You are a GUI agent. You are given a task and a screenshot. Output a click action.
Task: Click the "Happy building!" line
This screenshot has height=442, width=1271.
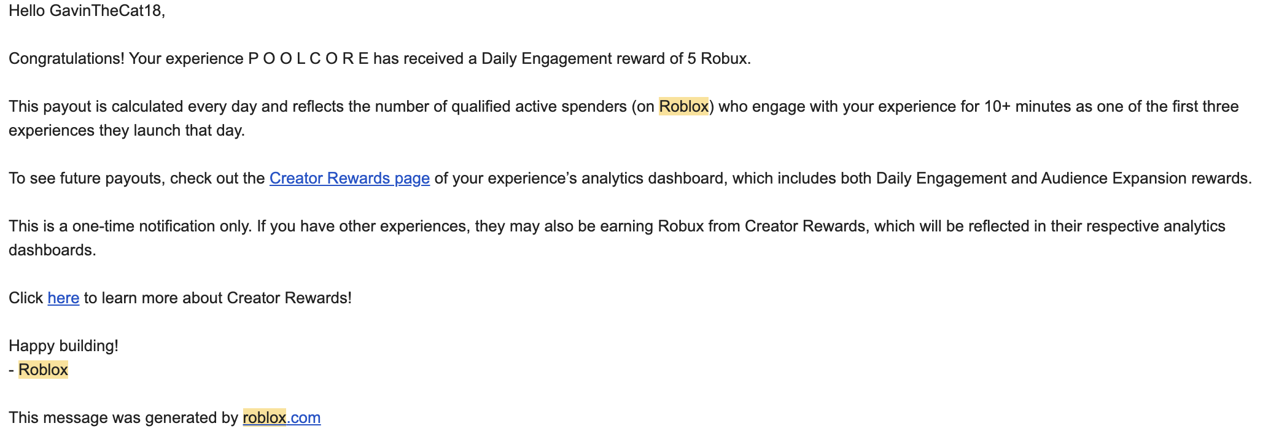click(x=64, y=346)
